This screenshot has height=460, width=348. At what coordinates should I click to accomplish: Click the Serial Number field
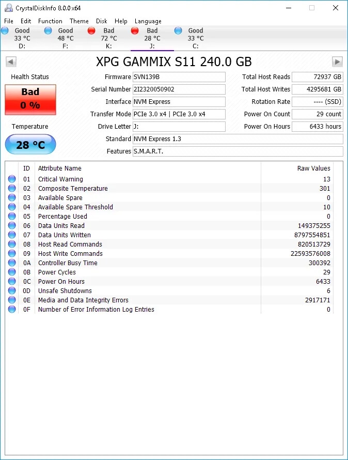(179, 89)
